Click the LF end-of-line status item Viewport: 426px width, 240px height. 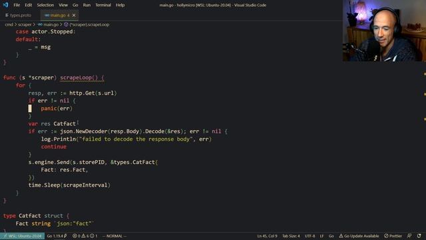tap(321, 236)
